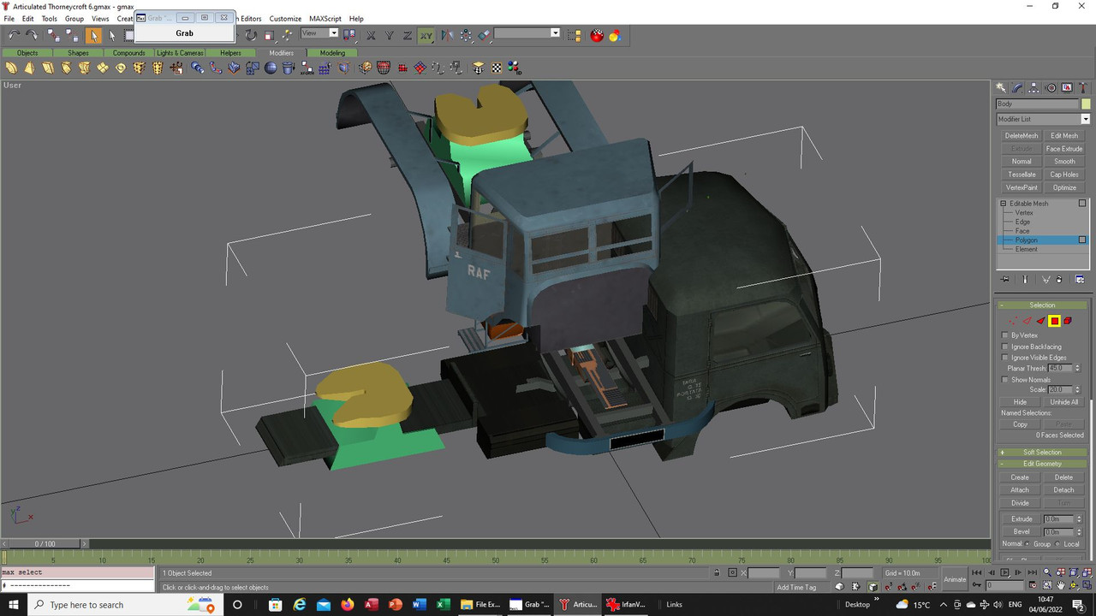1096x616 pixels.
Task: Expand the Soft Selection rollout
Action: (1041, 453)
